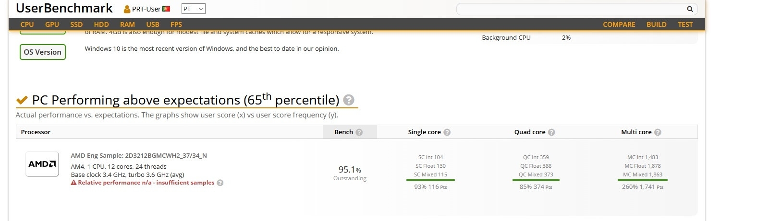Viewport: 757px width, 221px height.
Task: Open the CPU menu tab
Action: (27, 24)
